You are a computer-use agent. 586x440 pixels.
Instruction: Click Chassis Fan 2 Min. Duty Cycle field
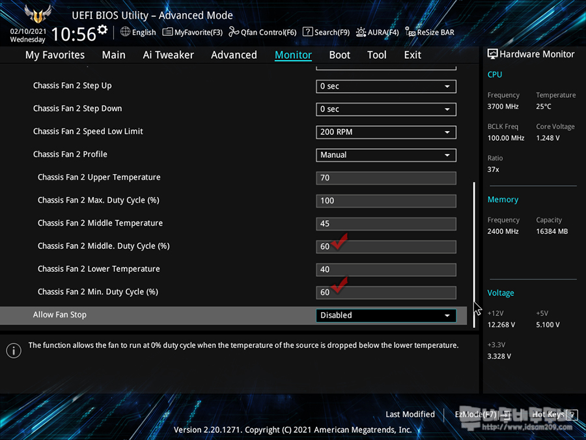pos(386,293)
